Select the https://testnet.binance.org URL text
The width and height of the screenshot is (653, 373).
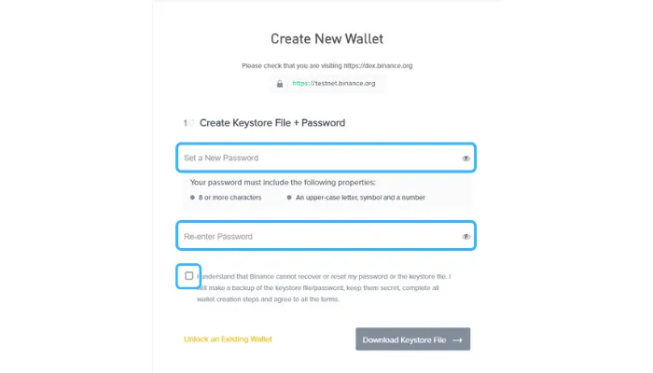(x=334, y=83)
